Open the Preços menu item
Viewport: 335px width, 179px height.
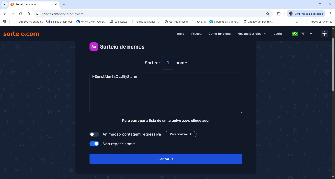196,34
